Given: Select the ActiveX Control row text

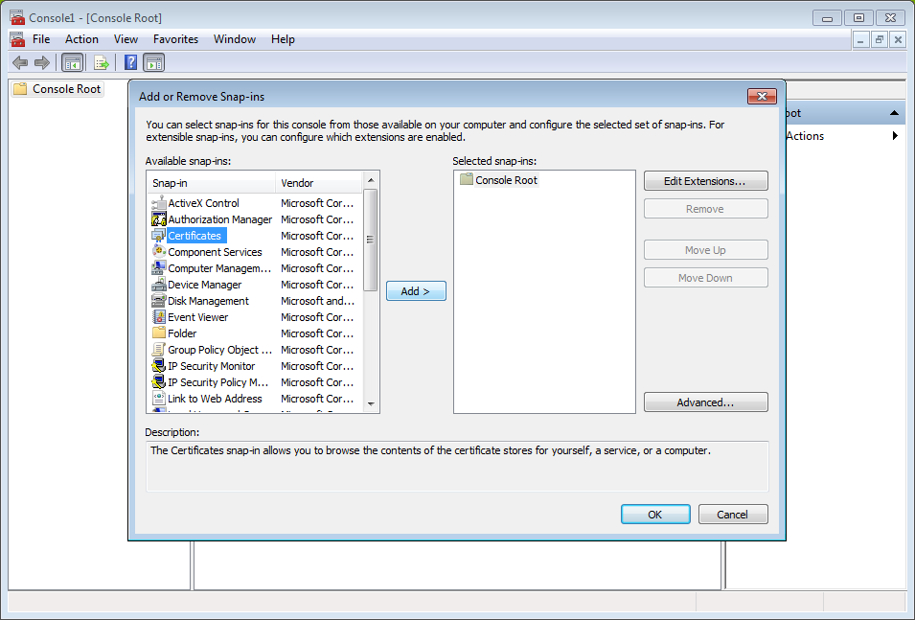Looking at the screenshot, I should coord(204,203).
